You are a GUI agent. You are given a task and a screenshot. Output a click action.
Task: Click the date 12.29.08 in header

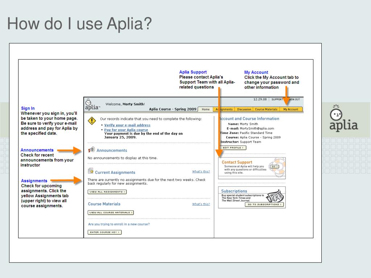tap(260, 99)
